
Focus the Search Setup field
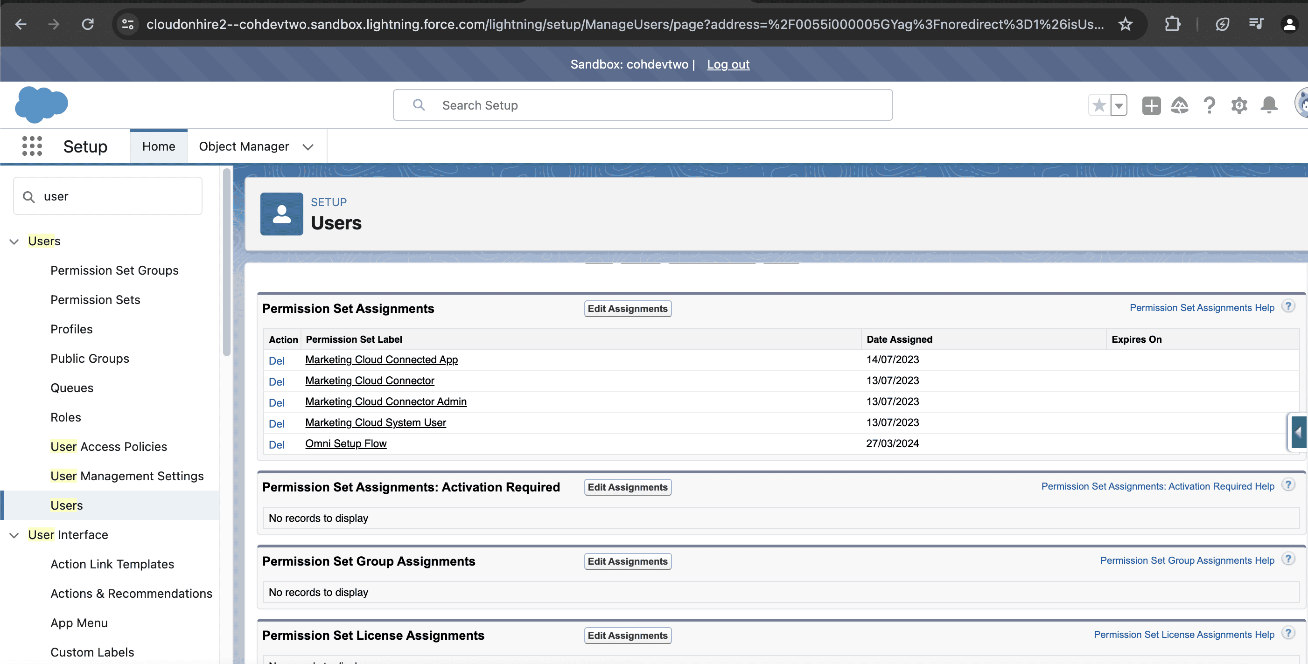[642, 105]
